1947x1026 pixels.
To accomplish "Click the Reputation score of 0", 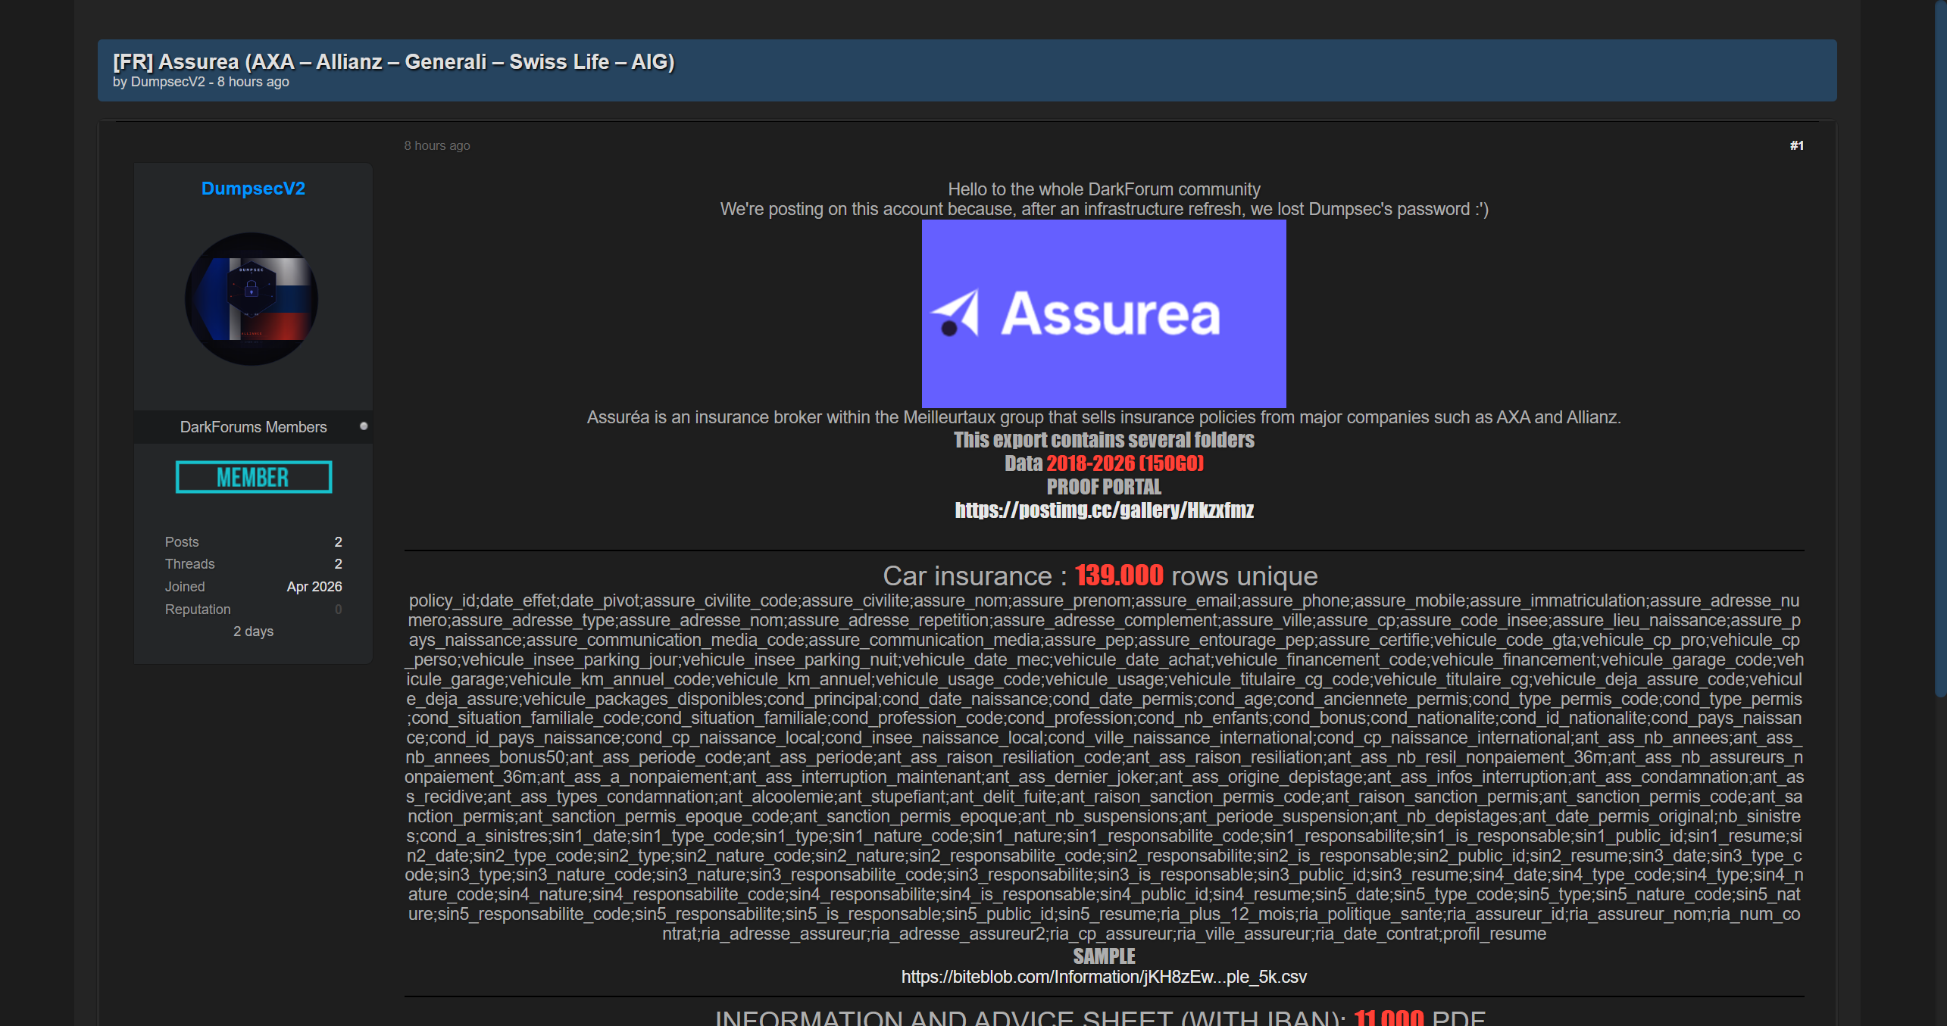I will (338, 610).
